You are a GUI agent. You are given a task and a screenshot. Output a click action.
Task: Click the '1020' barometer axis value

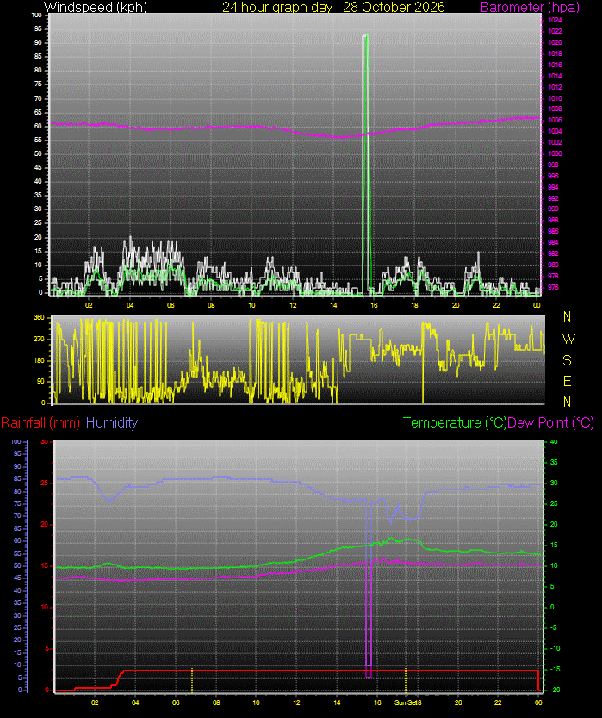pyautogui.click(x=555, y=42)
